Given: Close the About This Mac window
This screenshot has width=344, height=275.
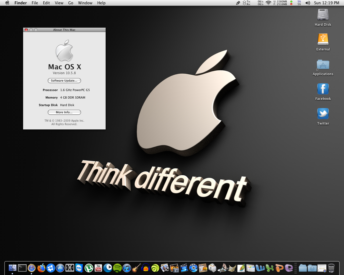Looking at the screenshot, I should point(26,30).
